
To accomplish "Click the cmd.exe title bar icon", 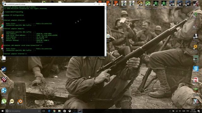I will pyautogui.click(x=5, y=4).
